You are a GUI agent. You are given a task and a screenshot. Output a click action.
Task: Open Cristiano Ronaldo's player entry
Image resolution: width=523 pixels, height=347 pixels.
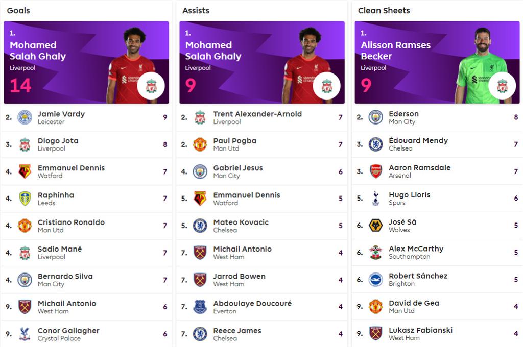pyautogui.click(x=71, y=222)
